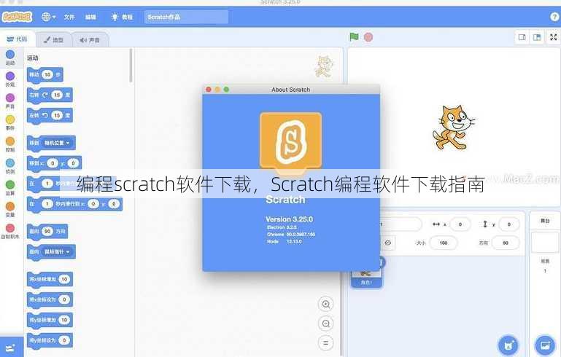Switch to large stage layout
The image size is (561, 357).
[537, 37]
